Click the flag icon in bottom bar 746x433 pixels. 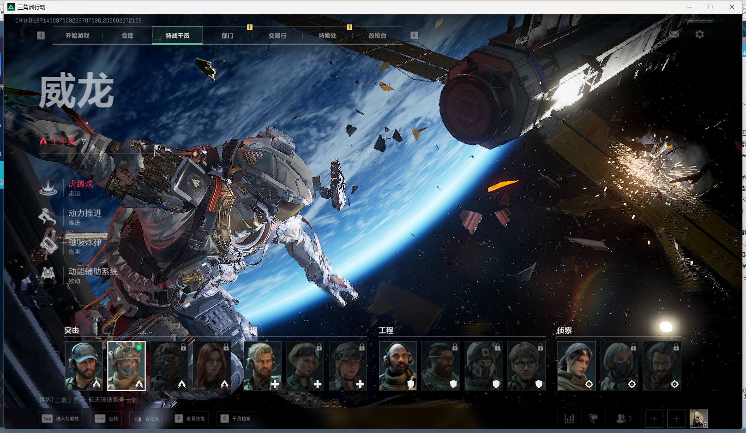coord(594,419)
